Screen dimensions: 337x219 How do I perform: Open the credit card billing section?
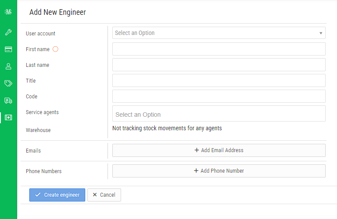[8, 49]
